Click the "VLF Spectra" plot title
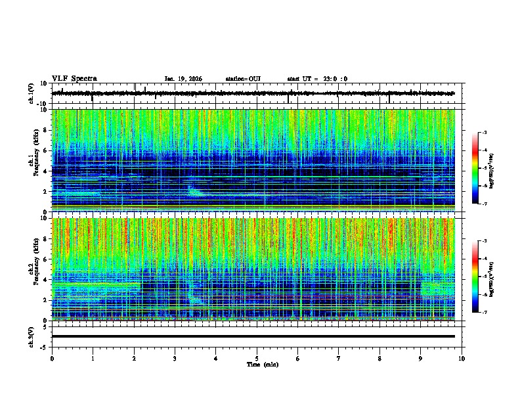520x402 pixels. (74, 79)
